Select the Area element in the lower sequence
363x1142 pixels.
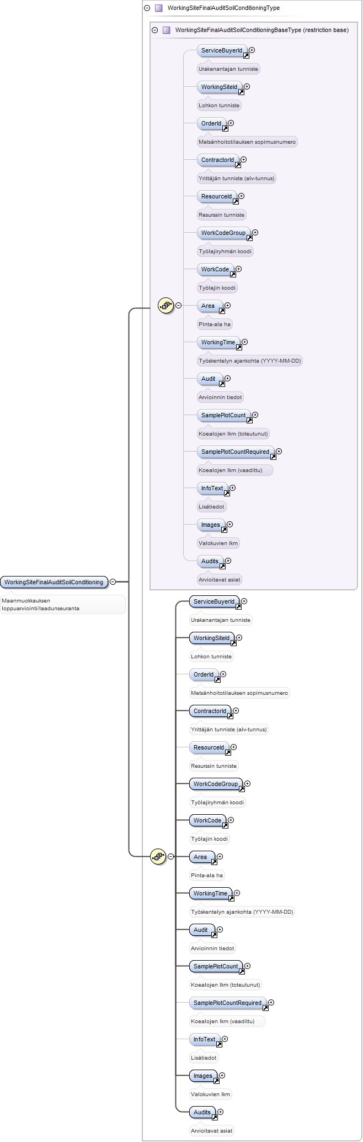pos(202,857)
